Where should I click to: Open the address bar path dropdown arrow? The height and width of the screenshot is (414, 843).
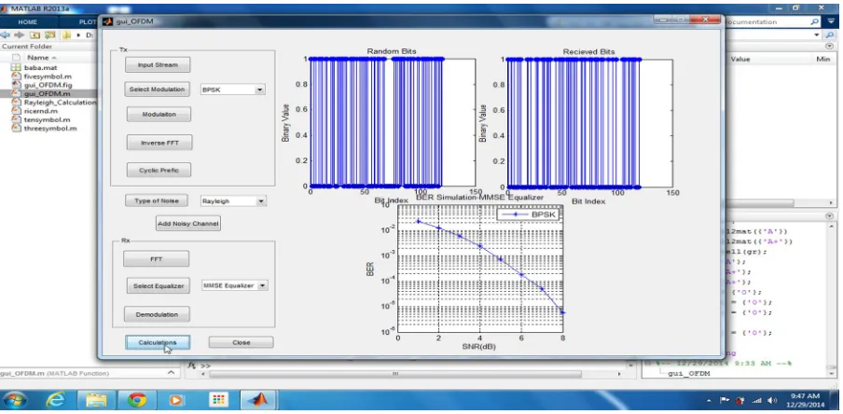817,34
